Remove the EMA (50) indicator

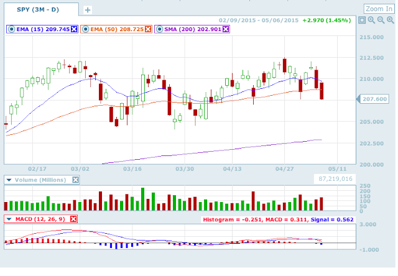[x=148, y=29]
